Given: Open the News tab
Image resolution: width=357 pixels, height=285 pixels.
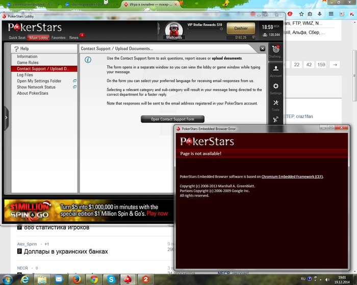Looking at the screenshot, I should tap(74, 38).
